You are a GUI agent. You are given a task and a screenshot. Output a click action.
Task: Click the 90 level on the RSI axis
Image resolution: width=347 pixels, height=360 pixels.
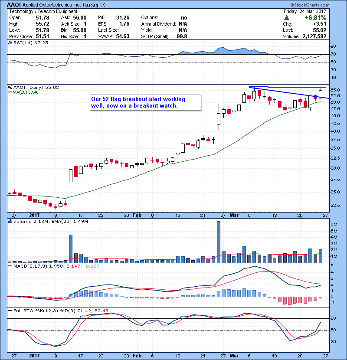click(333, 46)
